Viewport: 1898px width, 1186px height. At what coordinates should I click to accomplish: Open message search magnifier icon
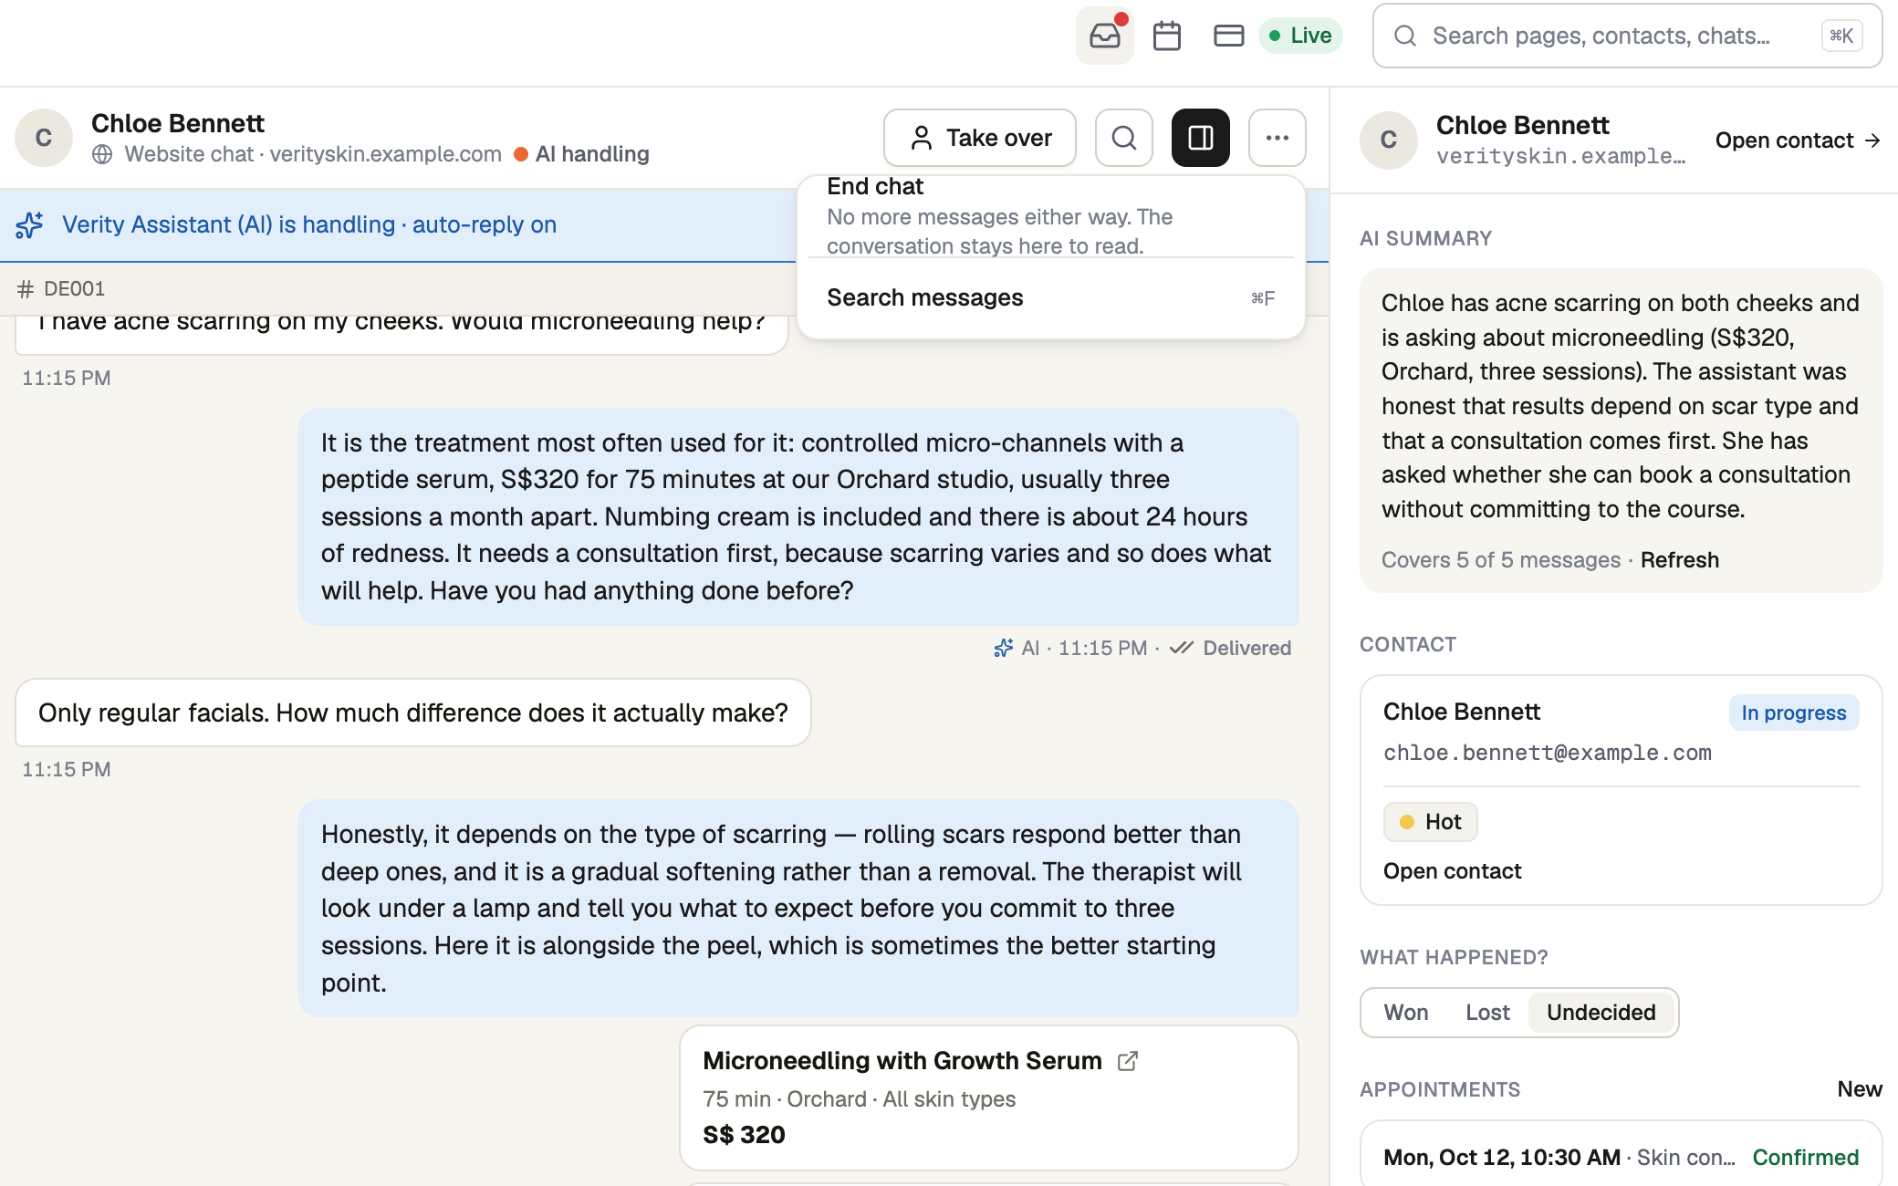point(1124,138)
